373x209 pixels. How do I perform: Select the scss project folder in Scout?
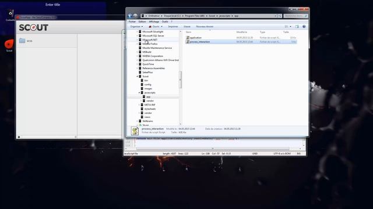(x=47, y=41)
